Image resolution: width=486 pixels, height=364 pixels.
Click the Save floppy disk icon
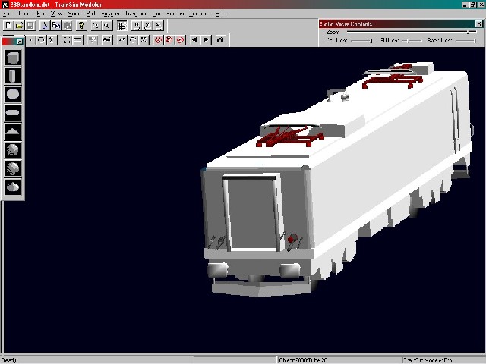30,26
